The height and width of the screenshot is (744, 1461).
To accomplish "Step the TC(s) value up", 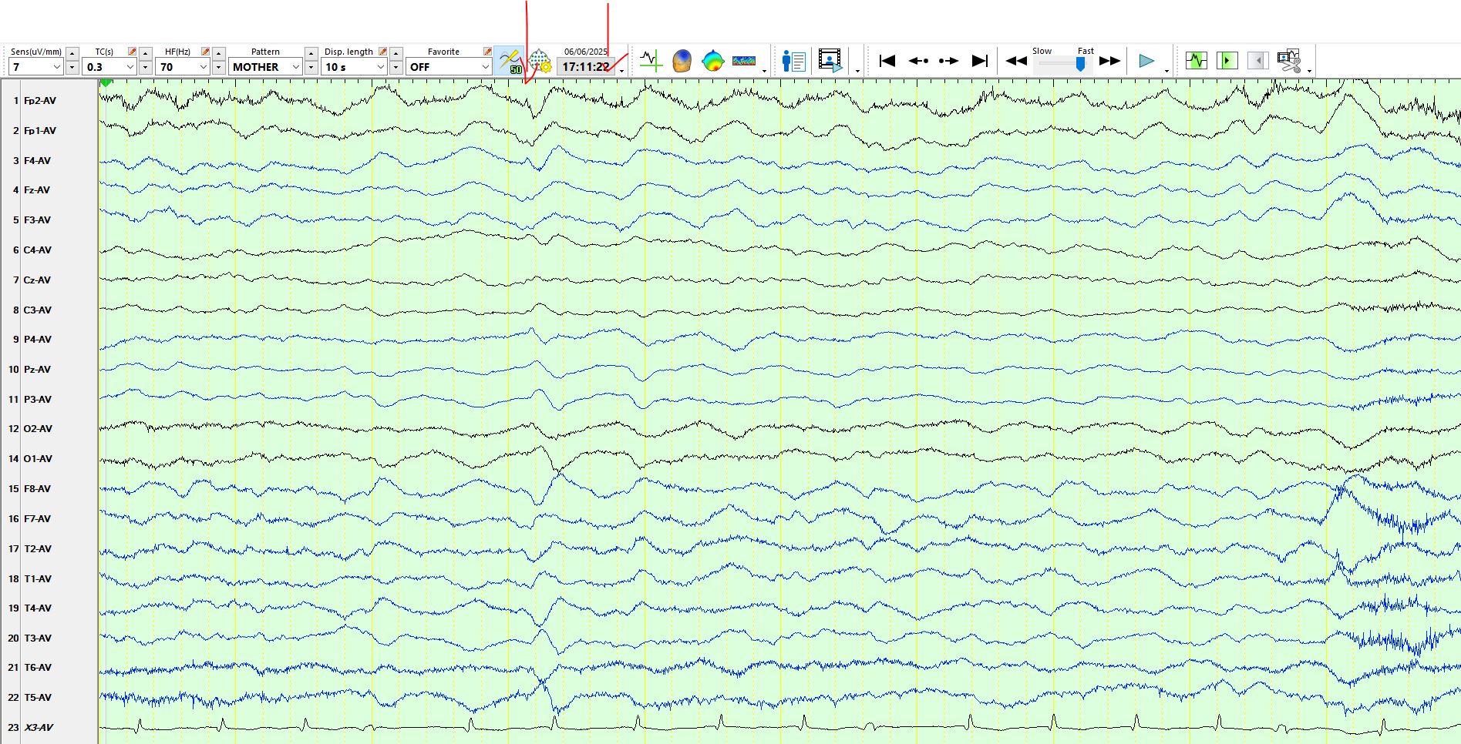I will (x=146, y=52).
